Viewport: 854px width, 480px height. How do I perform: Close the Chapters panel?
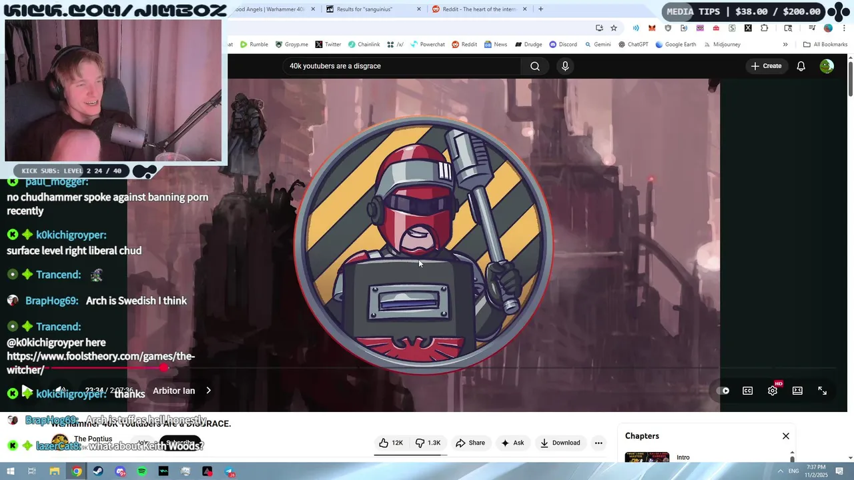pos(786,436)
